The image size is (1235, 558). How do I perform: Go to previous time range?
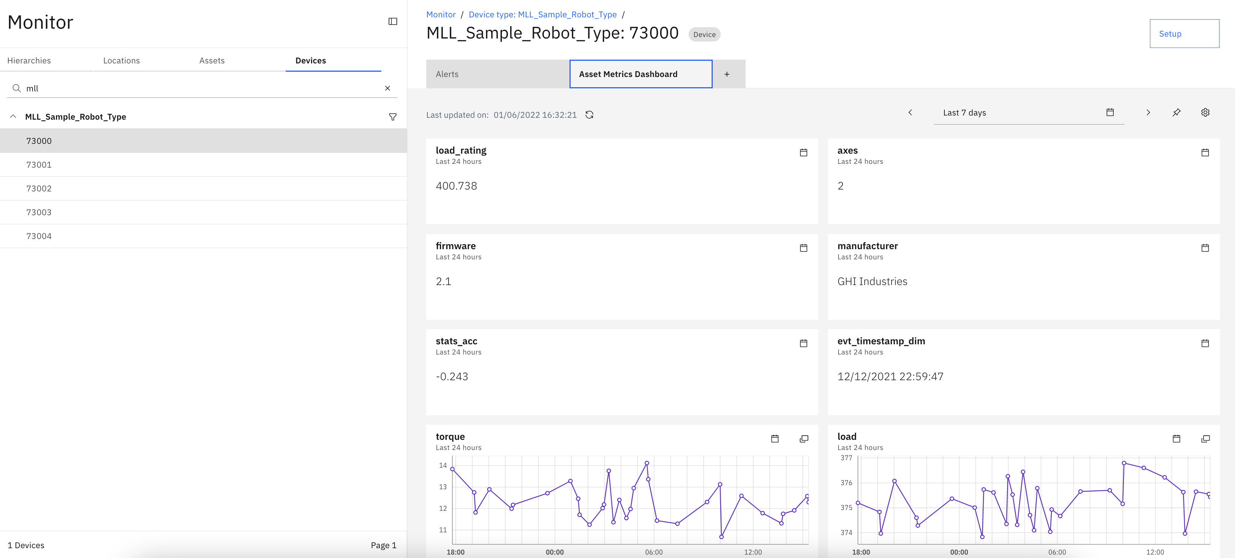click(910, 113)
